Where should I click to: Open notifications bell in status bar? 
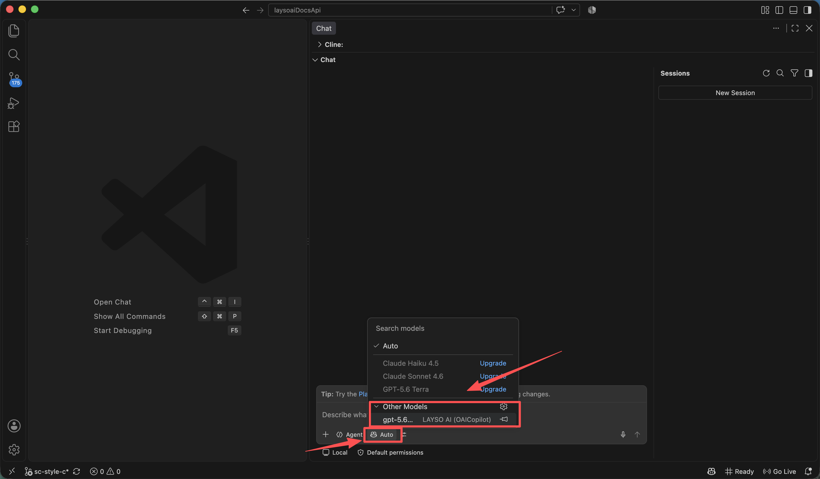808,471
